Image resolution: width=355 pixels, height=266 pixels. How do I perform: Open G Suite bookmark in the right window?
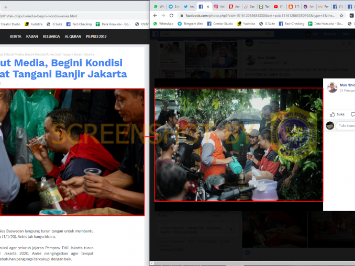coord(267,24)
